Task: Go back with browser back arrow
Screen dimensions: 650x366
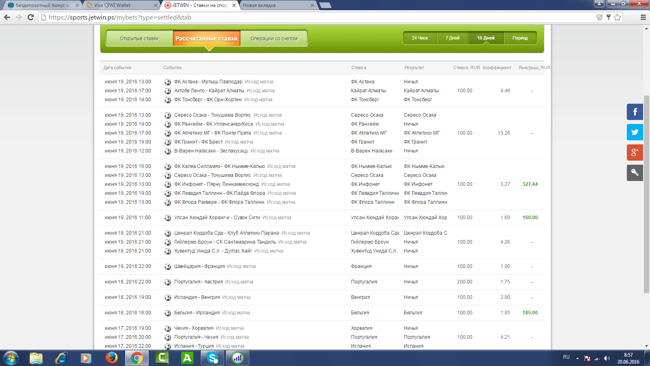Action: (x=7, y=17)
